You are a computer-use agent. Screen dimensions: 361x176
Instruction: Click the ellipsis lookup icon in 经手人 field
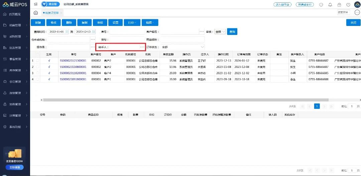coord(142,47)
